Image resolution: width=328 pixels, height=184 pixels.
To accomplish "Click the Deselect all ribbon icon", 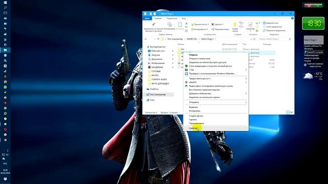I will click(264, 27).
